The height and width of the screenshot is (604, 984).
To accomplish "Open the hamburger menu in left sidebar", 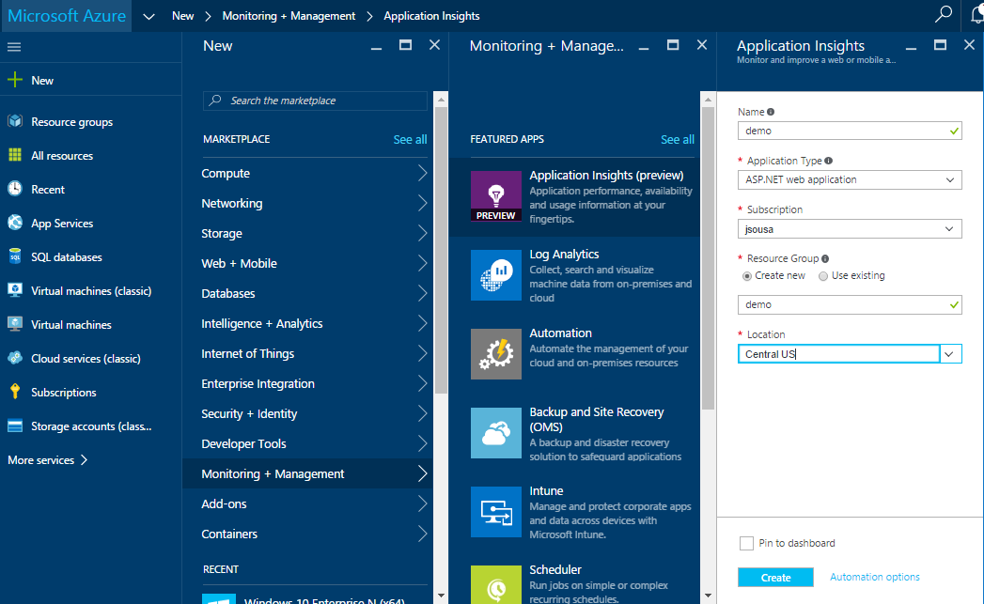I will click(x=14, y=47).
